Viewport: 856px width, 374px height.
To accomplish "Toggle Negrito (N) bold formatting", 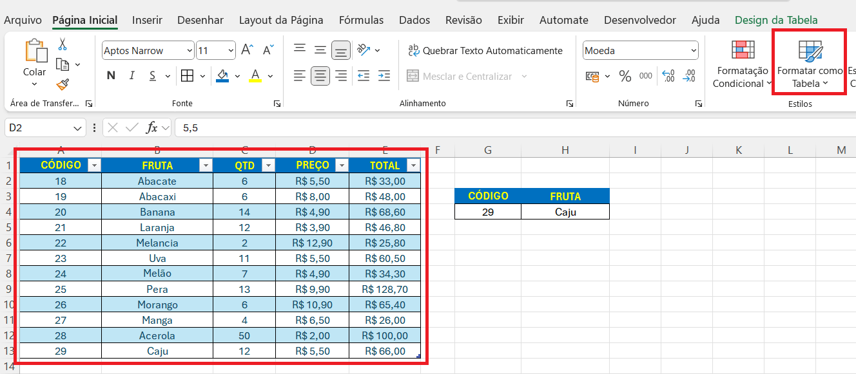I will [111, 76].
